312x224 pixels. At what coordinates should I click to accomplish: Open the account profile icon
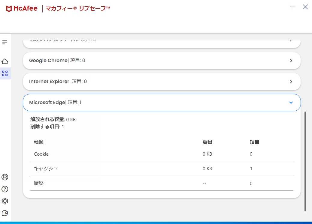(5, 177)
